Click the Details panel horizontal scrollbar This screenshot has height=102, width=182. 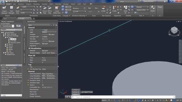(11, 95)
